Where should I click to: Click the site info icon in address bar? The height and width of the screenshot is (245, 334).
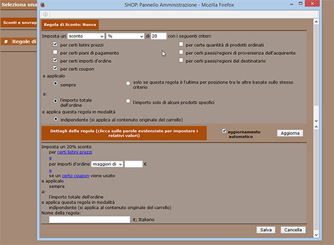pyautogui.click(x=45, y=15)
